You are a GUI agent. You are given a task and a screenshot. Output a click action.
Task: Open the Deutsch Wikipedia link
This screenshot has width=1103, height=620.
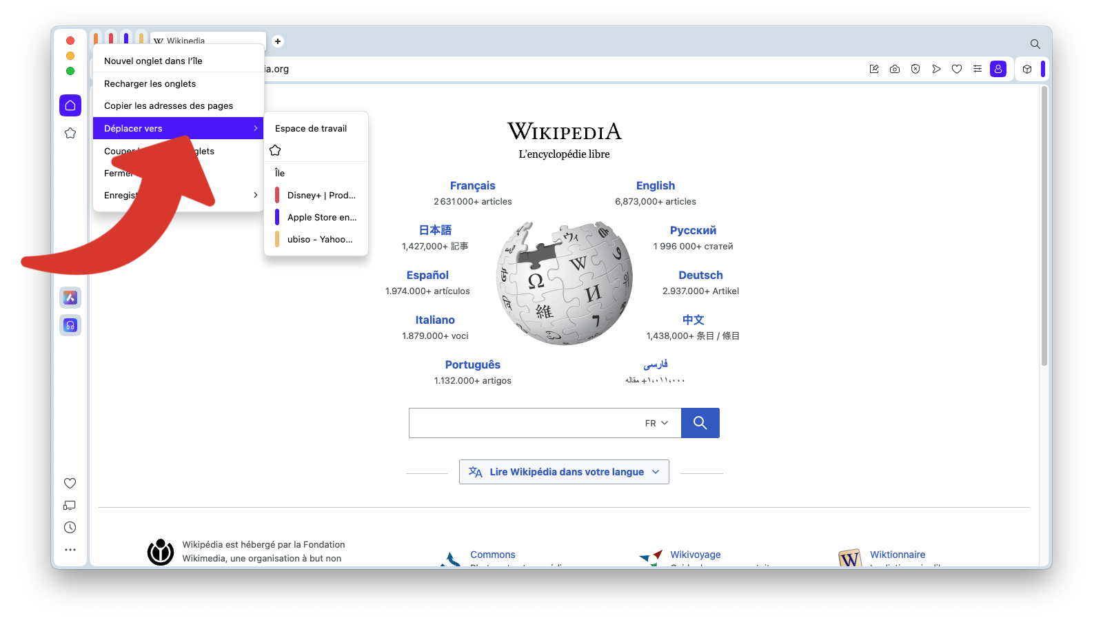tap(700, 275)
